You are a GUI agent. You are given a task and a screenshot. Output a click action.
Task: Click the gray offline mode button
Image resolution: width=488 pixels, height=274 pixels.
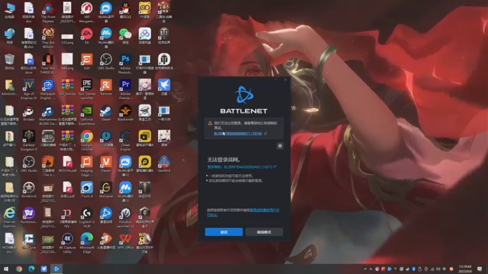(x=264, y=232)
